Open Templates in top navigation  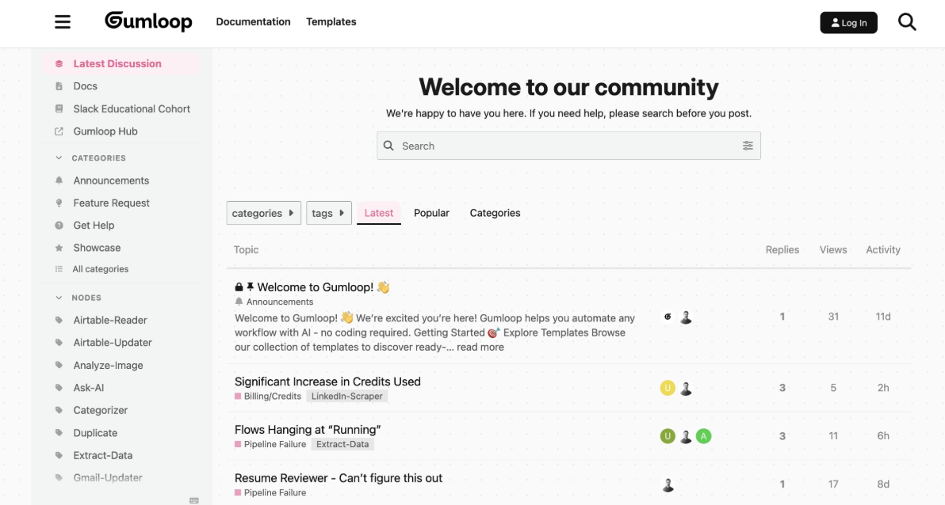[331, 21]
